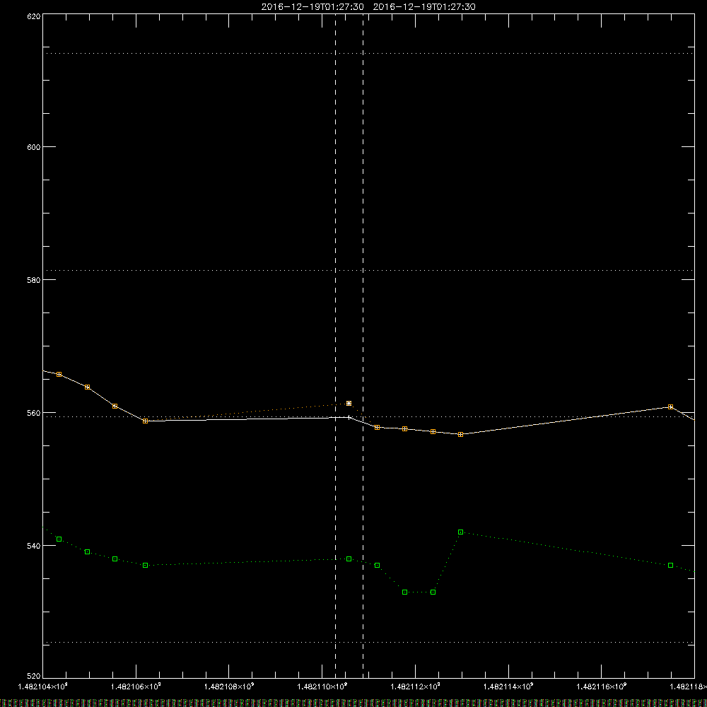
Task: Select x-axis label 1.482110×10⁹
Action: pyautogui.click(x=322, y=686)
